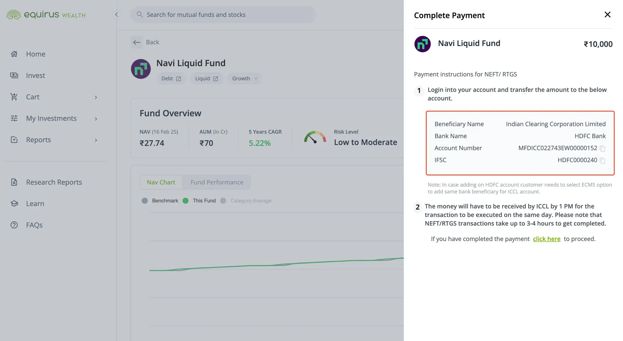Click the My Investments sliders icon
This screenshot has width=623, height=341.
[x=14, y=118]
